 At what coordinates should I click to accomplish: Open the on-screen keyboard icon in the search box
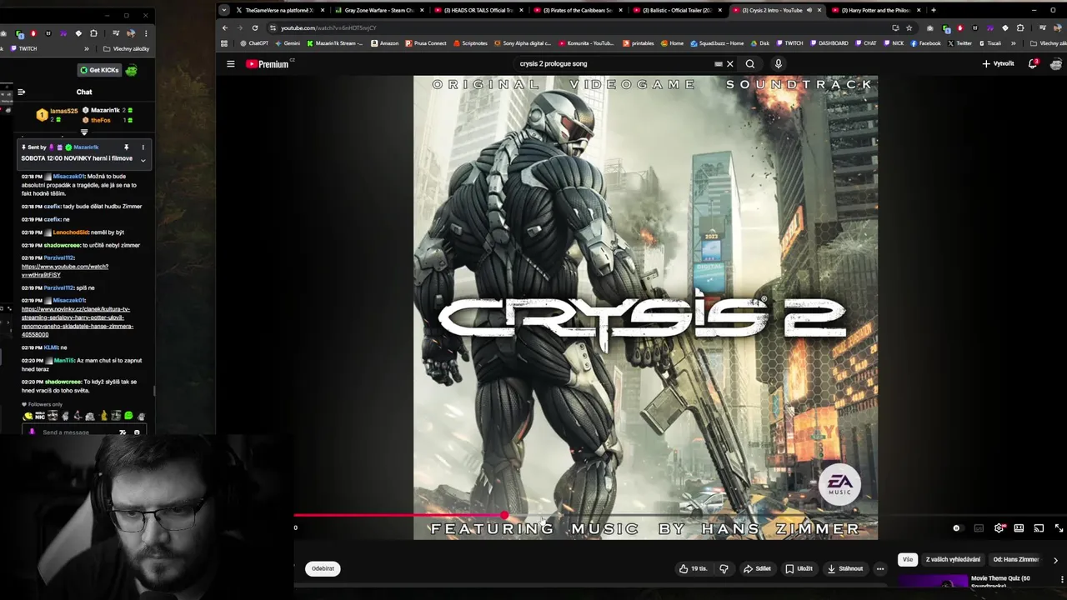pyautogui.click(x=718, y=63)
